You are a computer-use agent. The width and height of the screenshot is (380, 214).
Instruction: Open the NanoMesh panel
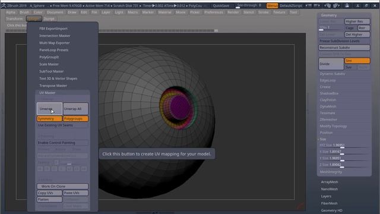330,189
